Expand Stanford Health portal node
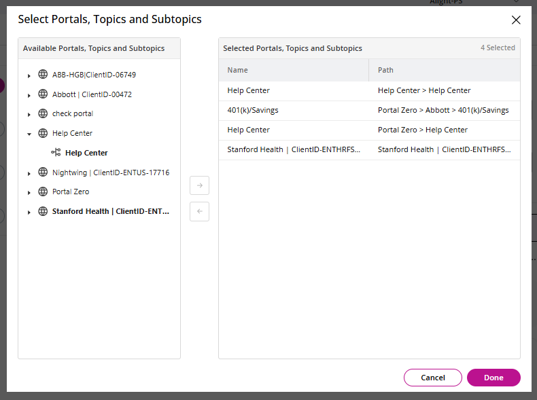537x400 pixels. coord(29,212)
